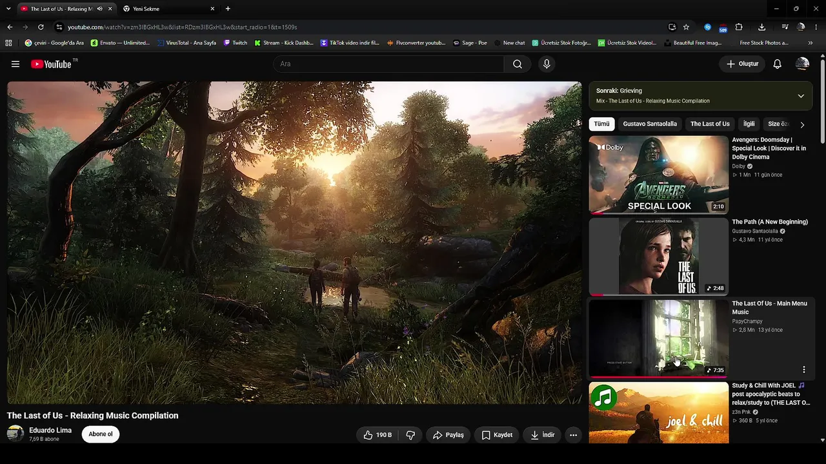
Task: Open the tab search dropdown arrow
Action: tap(8, 9)
